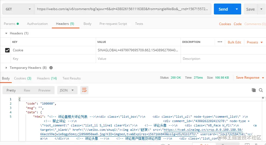Click the "code": "100000" response line
Screen dimensions: 266x145
[x=41, y=103]
